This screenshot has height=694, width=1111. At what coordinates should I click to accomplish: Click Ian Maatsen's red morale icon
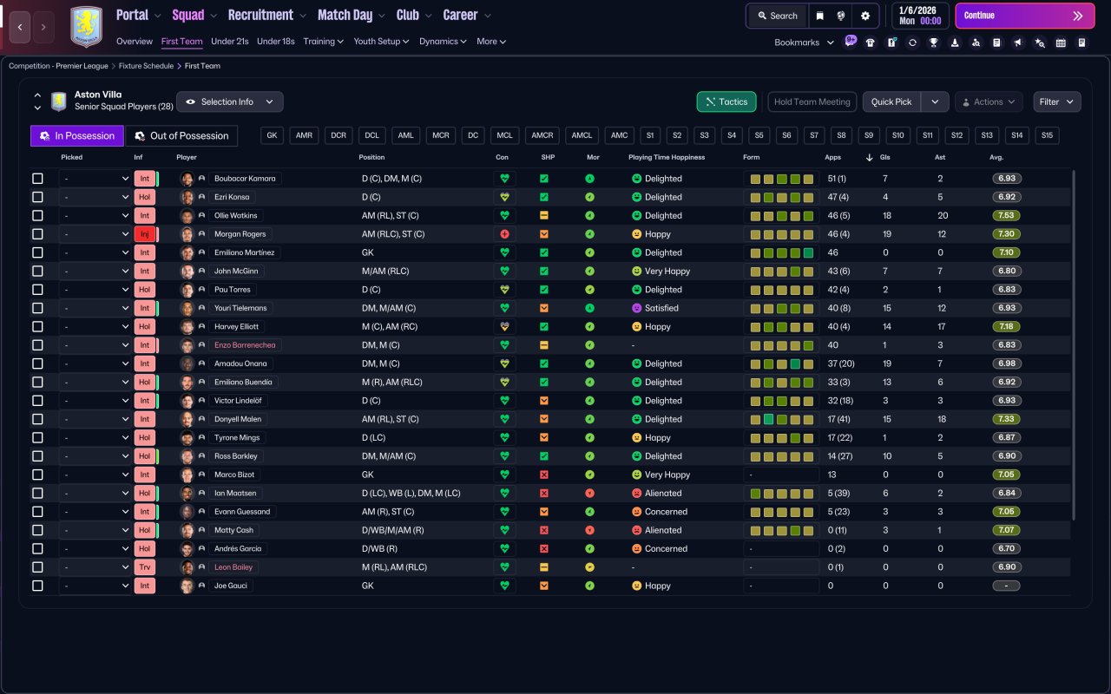[x=590, y=493]
